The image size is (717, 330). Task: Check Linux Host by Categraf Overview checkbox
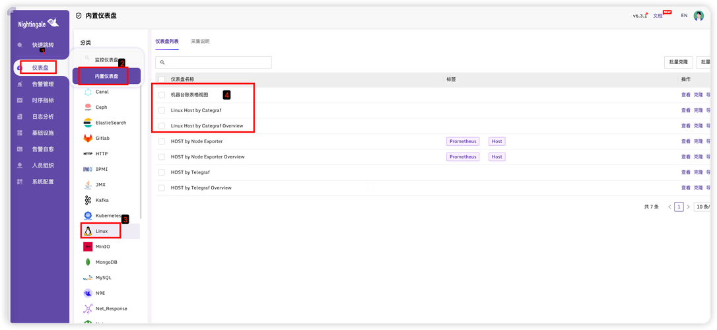tap(161, 125)
